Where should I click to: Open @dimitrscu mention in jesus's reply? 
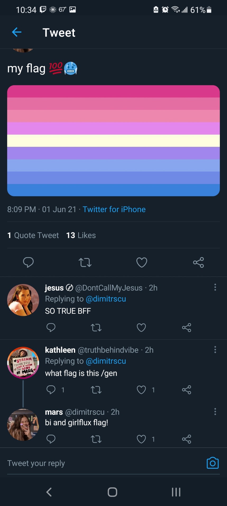(106, 299)
